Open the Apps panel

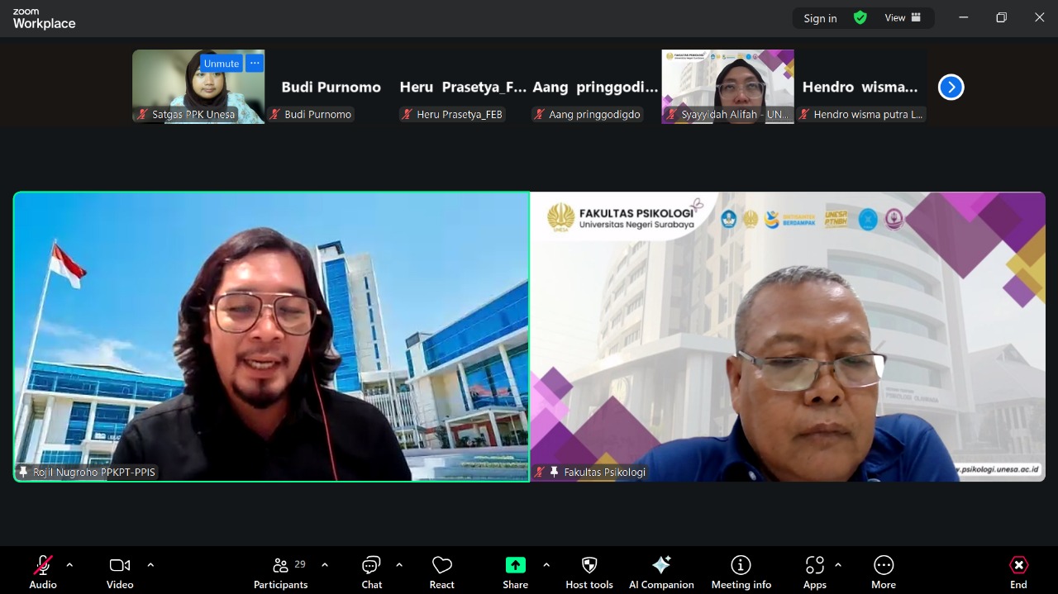point(814,572)
